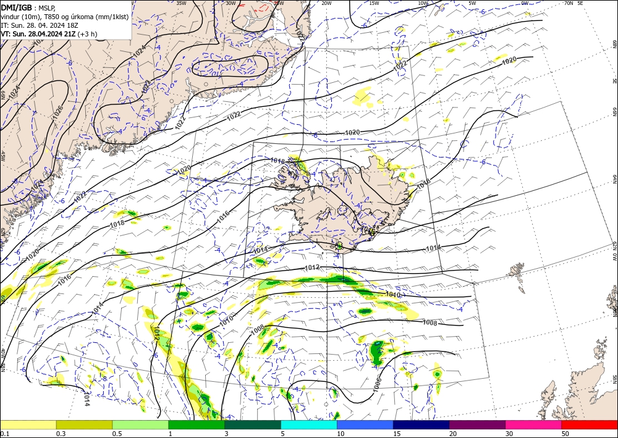
Task: Click the '0.1' legend value
Action: click(4, 434)
